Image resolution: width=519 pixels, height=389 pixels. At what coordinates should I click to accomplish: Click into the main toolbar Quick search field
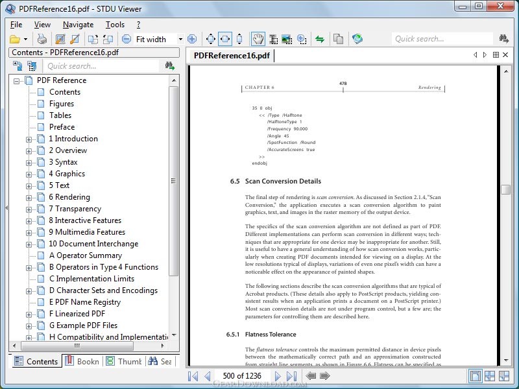click(442, 39)
